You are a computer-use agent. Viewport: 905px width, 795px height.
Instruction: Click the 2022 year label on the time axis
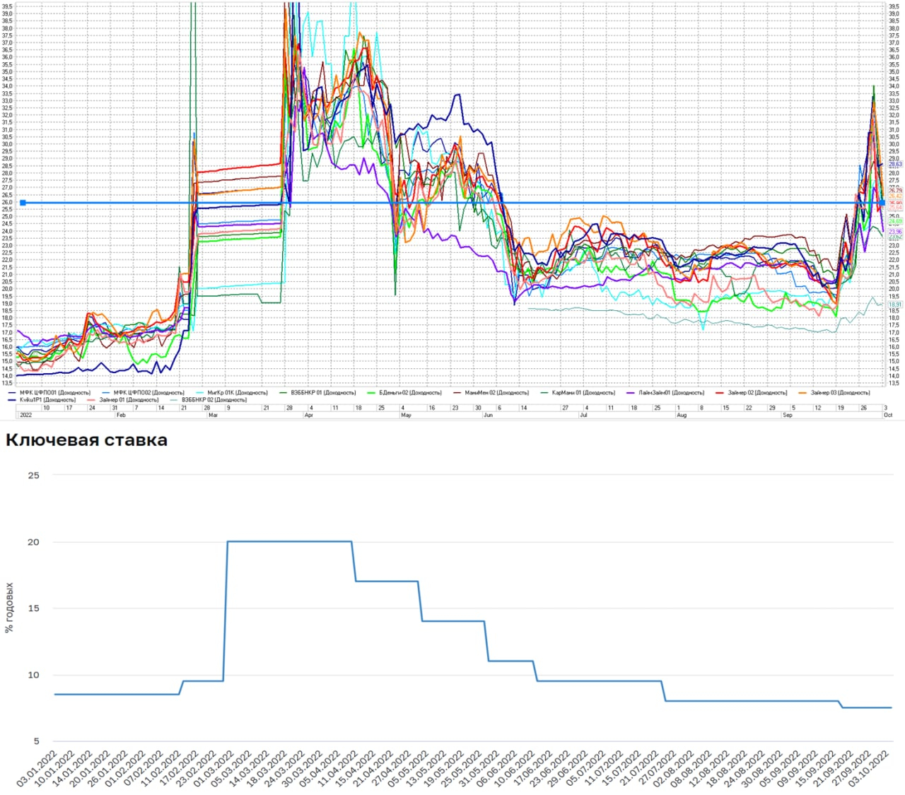(26, 415)
